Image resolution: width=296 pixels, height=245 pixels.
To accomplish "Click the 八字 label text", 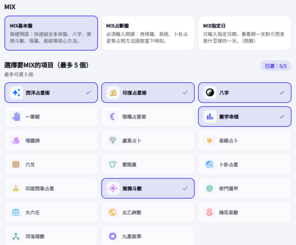I will (x=224, y=93).
